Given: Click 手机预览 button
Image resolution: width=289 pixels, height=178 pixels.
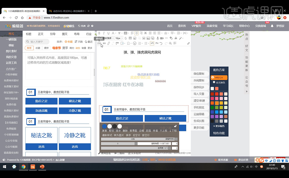Looking at the screenshot, I should (199, 107).
